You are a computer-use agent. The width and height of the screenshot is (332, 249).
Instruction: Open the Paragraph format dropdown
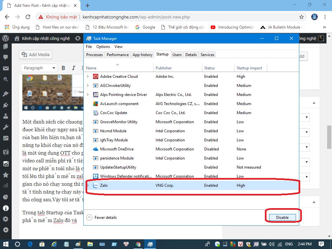click(x=39, y=68)
